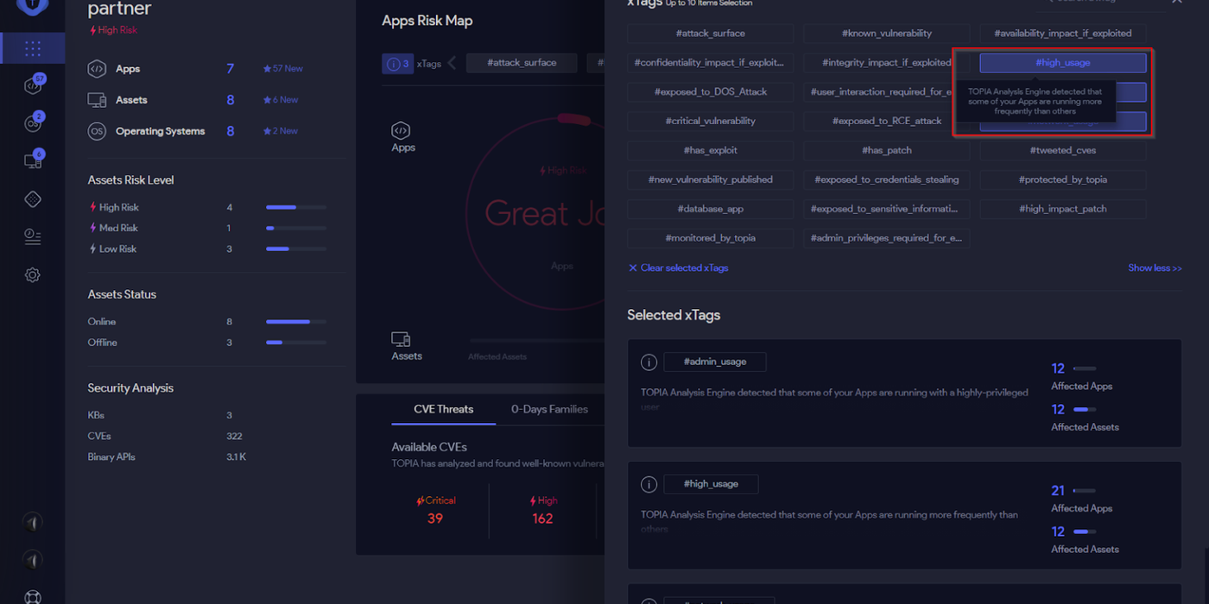
Task: Toggle the #database_app xTag
Action: click(710, 210)
